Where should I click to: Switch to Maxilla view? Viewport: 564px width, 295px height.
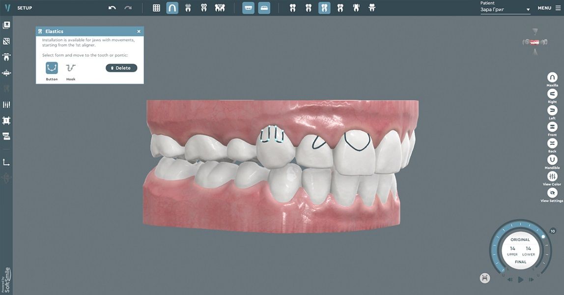[x=552, y=77]
